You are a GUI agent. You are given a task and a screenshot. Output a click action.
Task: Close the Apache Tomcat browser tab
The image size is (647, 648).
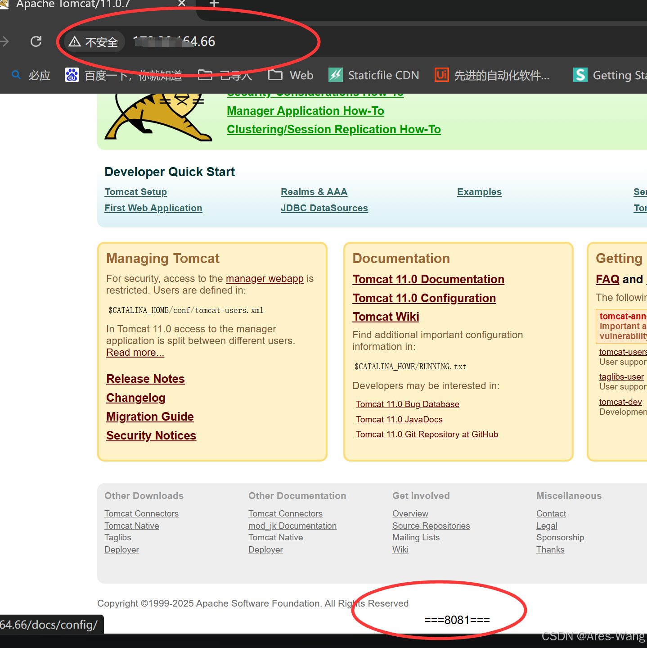coord(182,4)
